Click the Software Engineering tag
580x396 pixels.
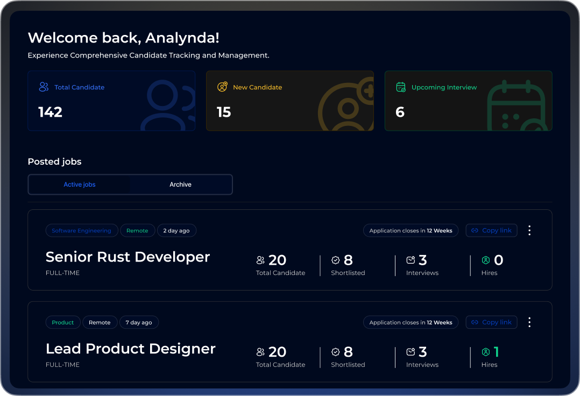tap(82, 230)
